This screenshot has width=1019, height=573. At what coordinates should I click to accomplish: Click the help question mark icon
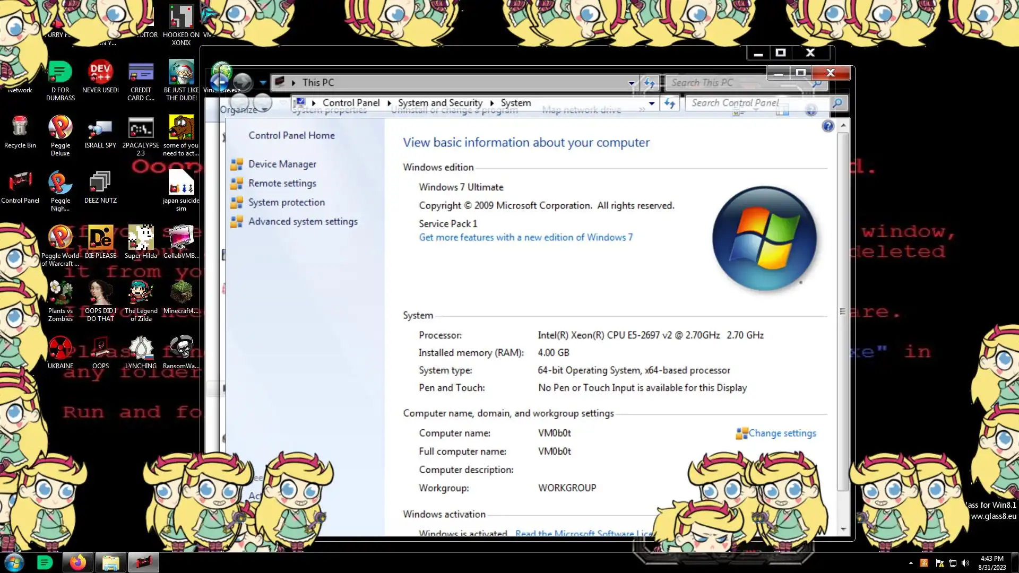click(x=827, y=126)
